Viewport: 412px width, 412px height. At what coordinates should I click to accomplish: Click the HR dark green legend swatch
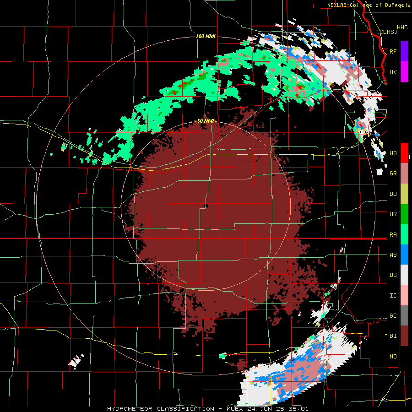(x=404, y=214)
